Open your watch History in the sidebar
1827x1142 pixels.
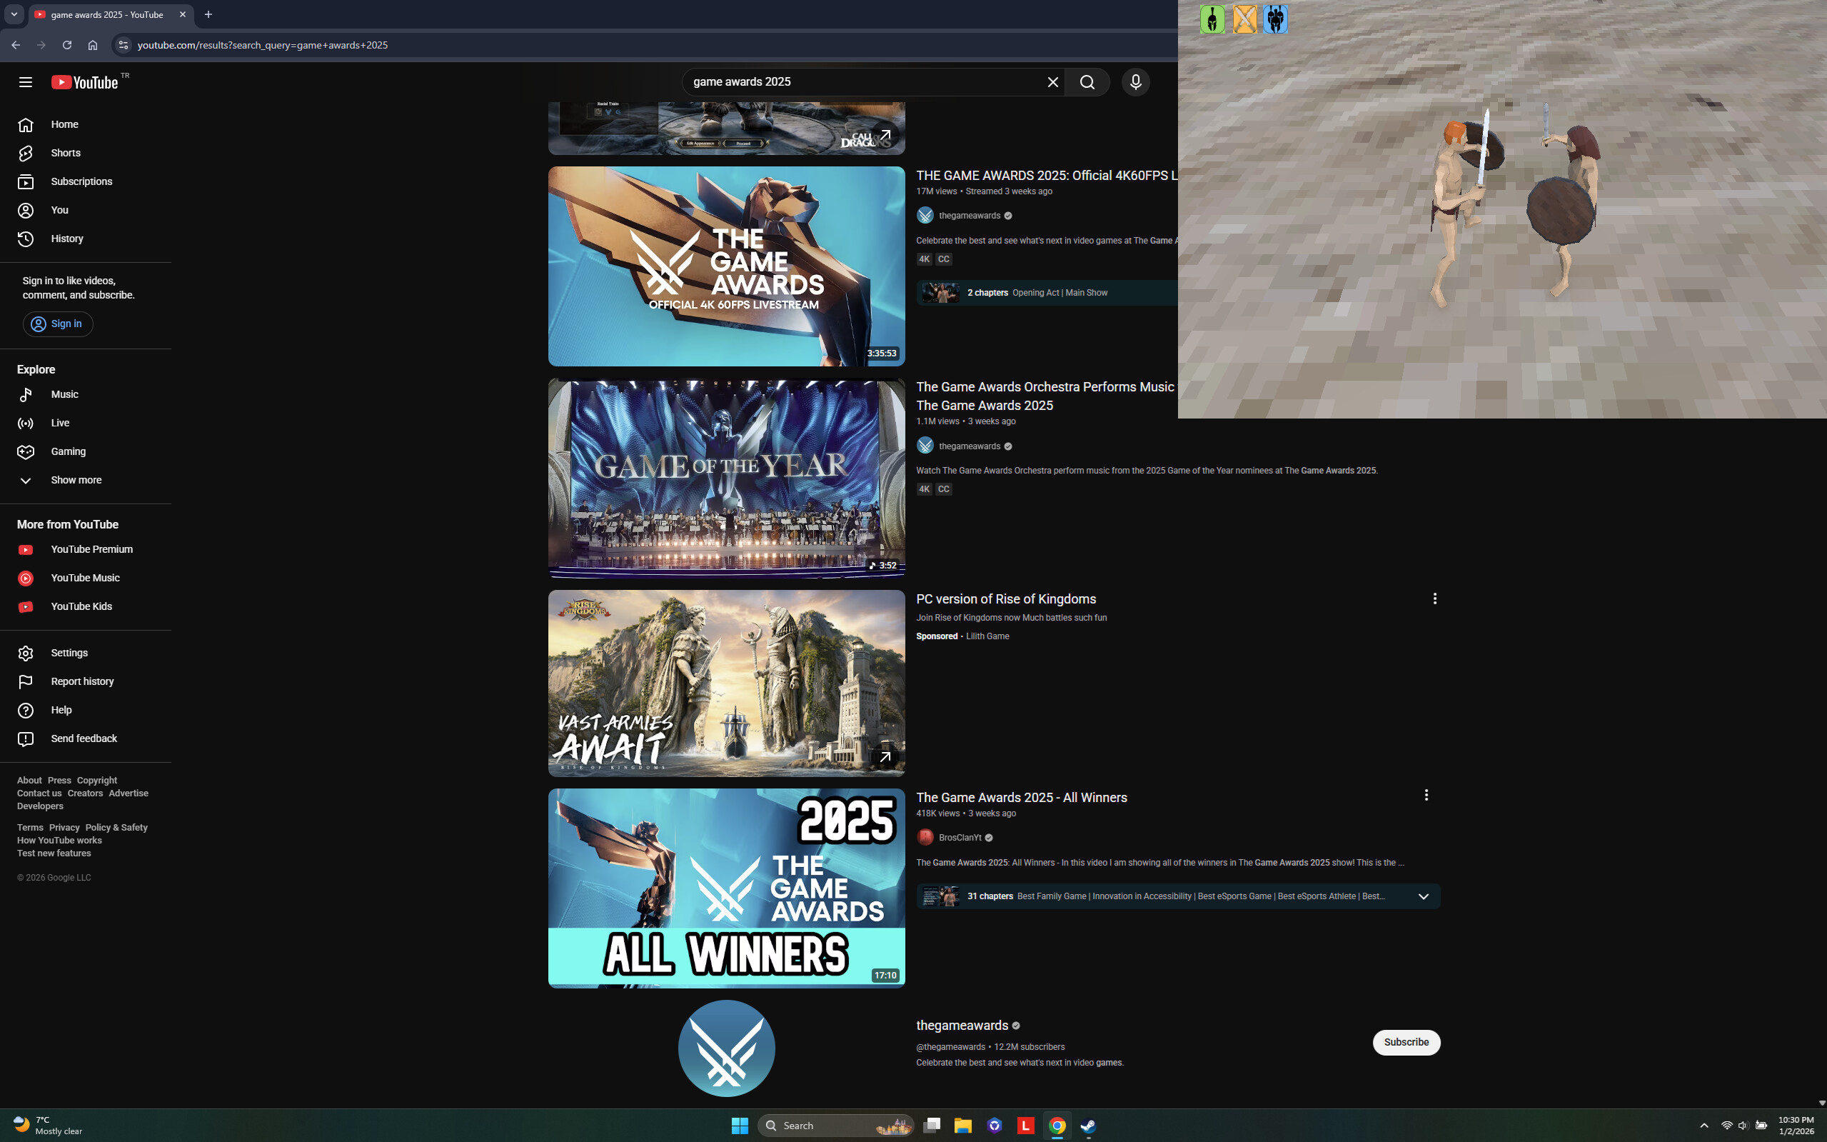(x=66, y=239)
